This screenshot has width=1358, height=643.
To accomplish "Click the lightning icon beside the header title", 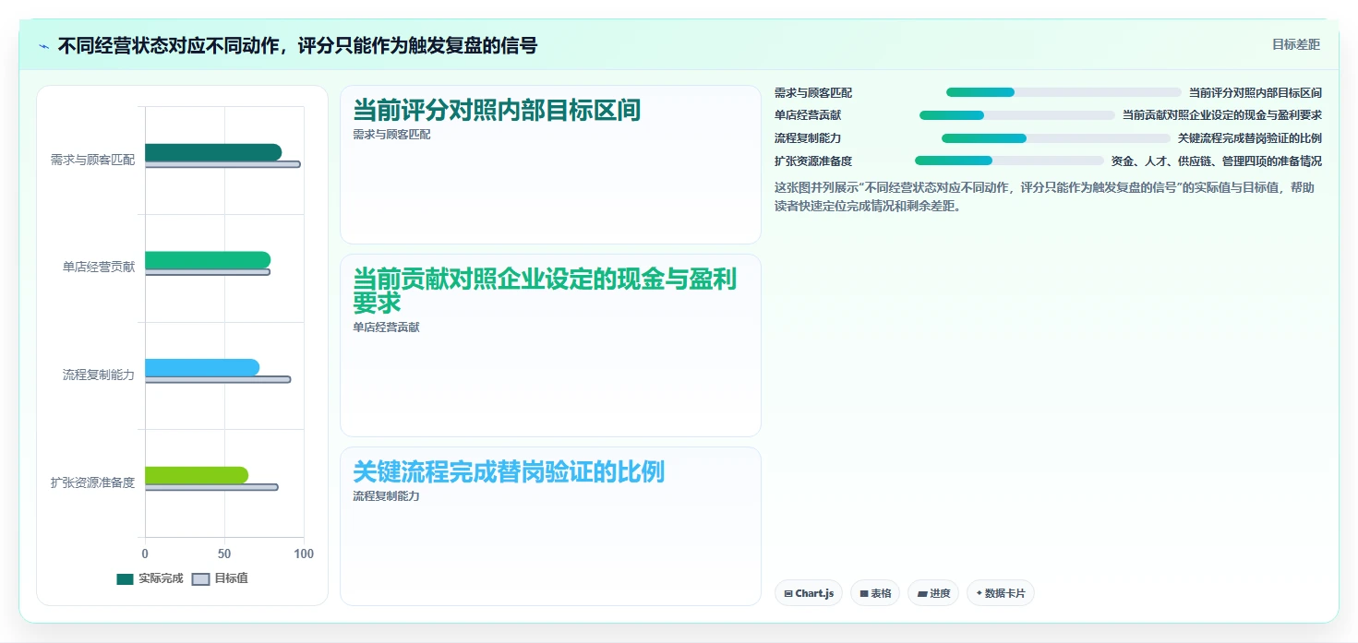I will point(43,46).
